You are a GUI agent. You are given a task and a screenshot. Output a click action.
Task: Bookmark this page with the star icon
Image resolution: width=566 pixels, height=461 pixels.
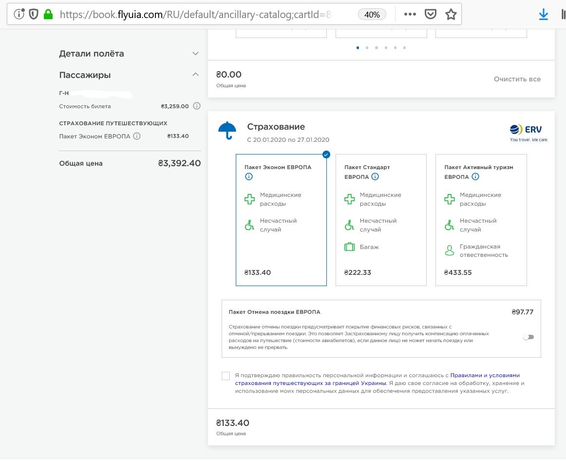[x=451, y=15]
